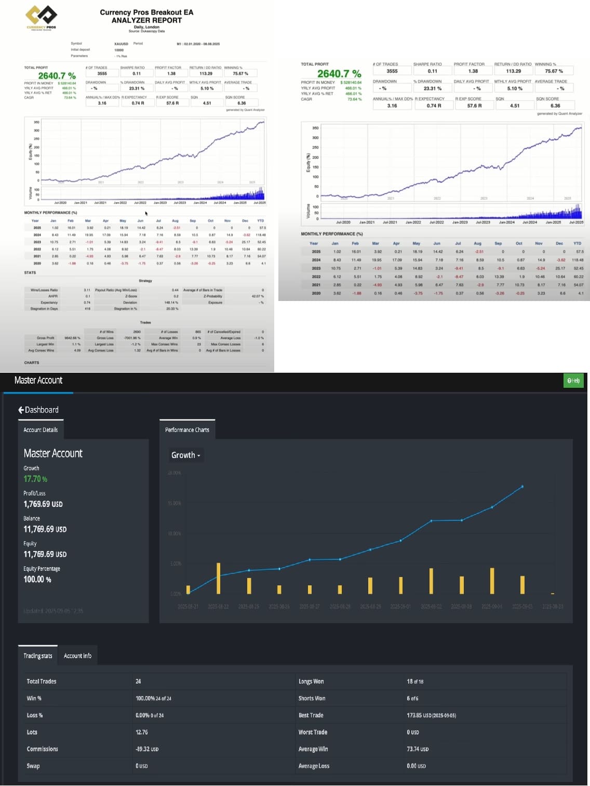Select the Performance Charts tab

tap(187, 430)
